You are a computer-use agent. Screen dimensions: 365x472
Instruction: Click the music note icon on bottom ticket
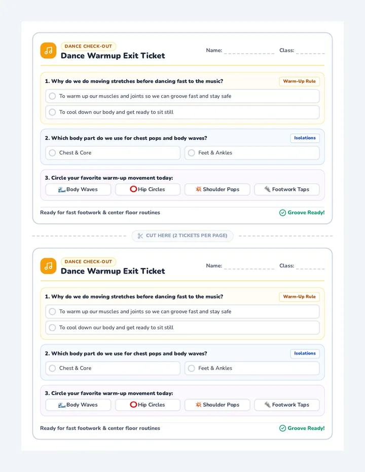pyautogui.click(x=48, y=266)
